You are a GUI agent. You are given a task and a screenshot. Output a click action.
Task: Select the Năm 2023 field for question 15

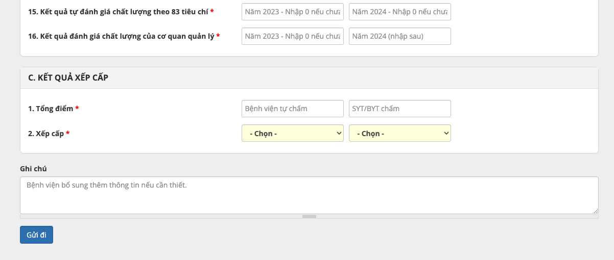tap(292, 12)
